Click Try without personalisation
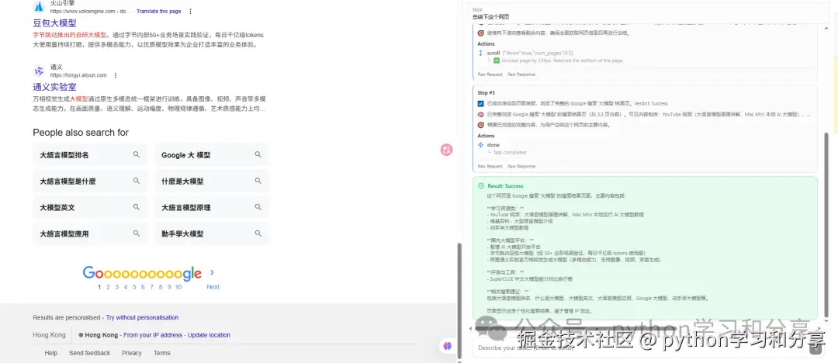 [x=142, y=317]
